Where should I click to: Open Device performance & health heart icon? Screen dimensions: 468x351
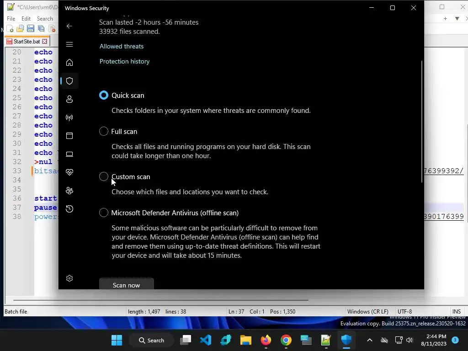coord(69,172)
